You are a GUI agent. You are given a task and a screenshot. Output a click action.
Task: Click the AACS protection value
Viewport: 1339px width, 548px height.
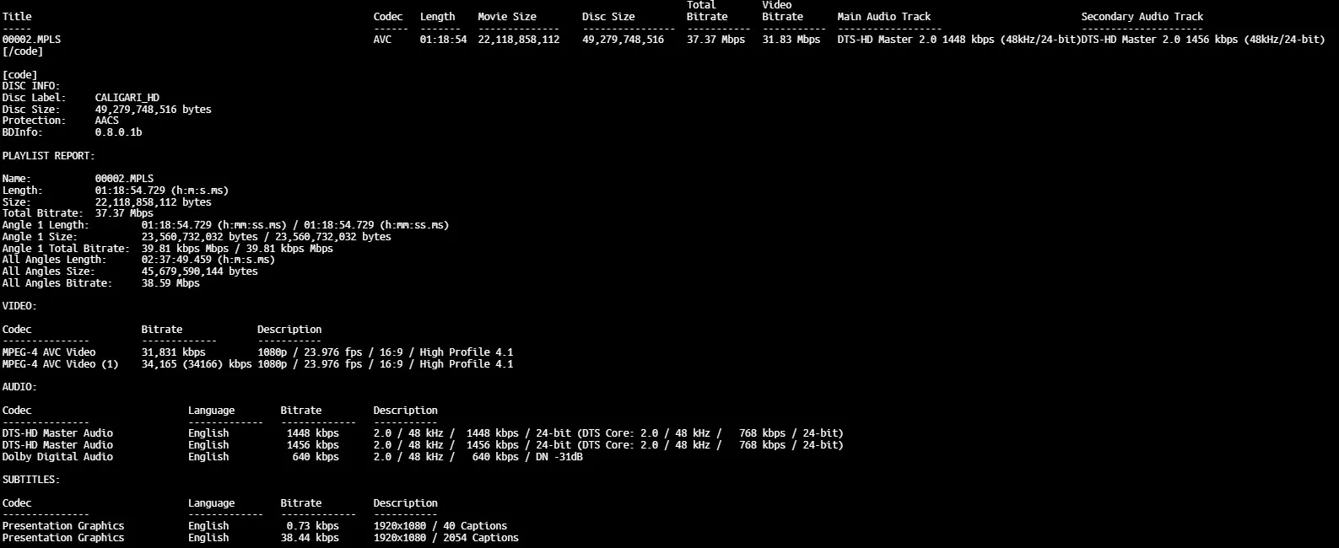pos(107,121)
